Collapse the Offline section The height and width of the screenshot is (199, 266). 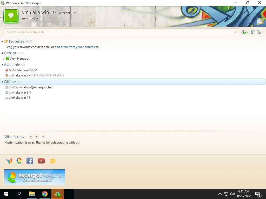[2, 82]
